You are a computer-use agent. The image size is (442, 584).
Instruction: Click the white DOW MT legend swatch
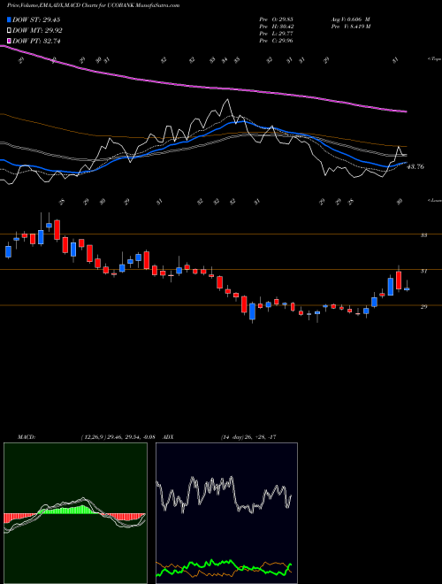pos(9,31)
